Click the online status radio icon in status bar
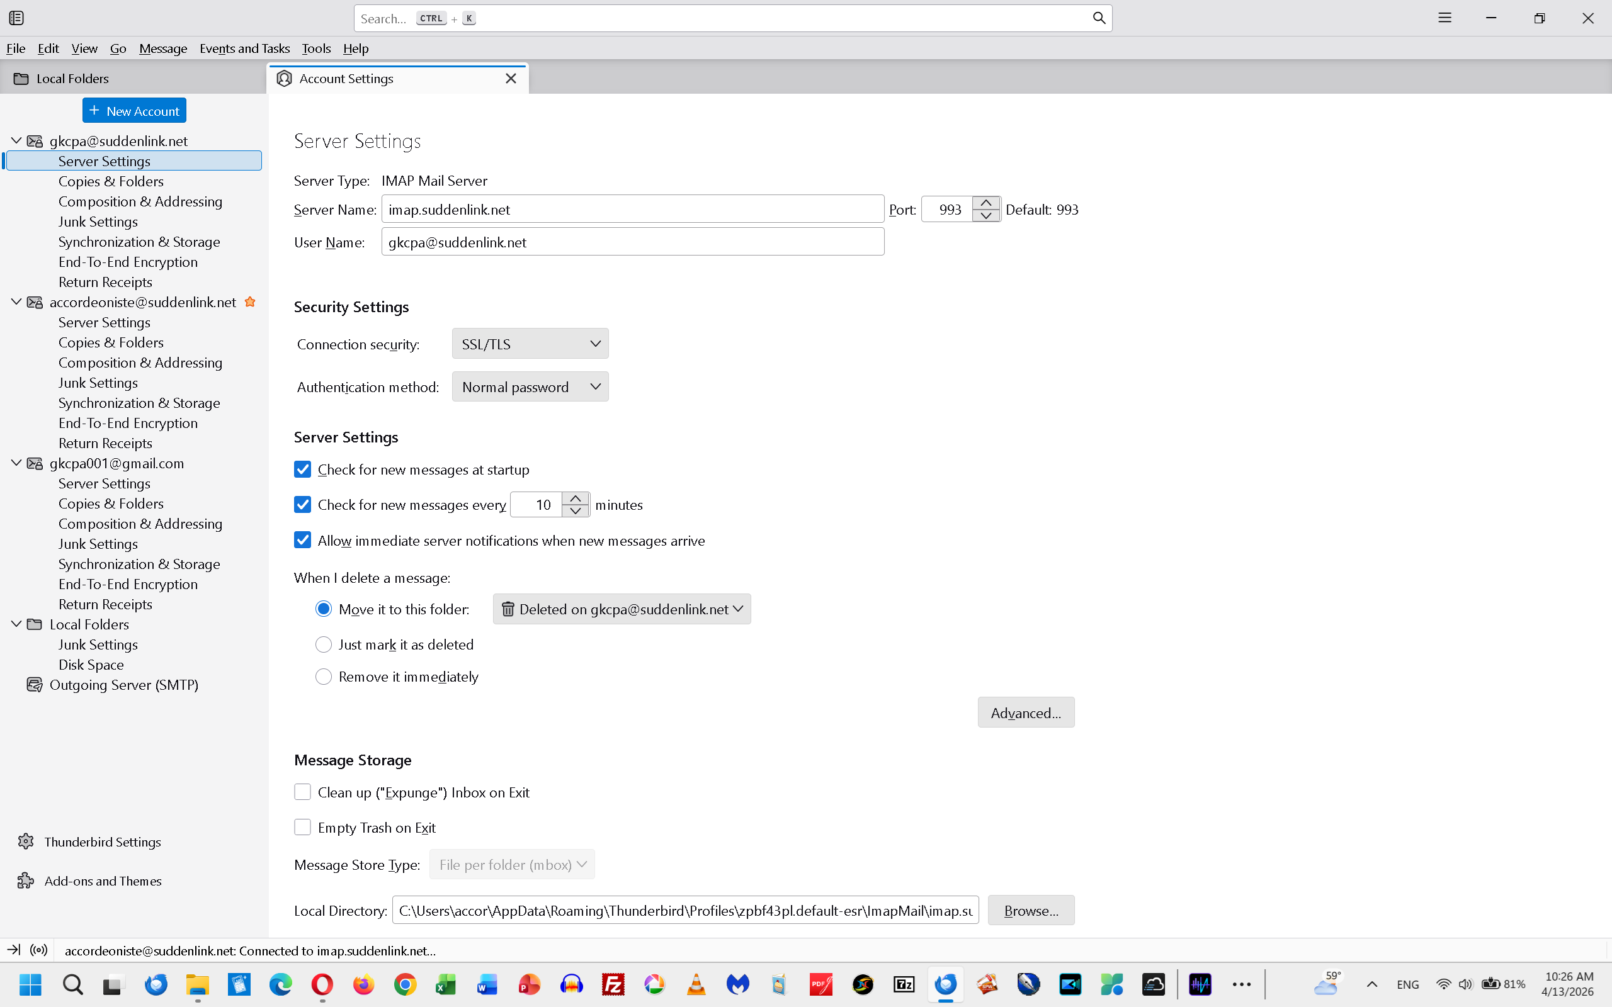The width and height of the screenshot is (1612, 1007). coord(39,950)
